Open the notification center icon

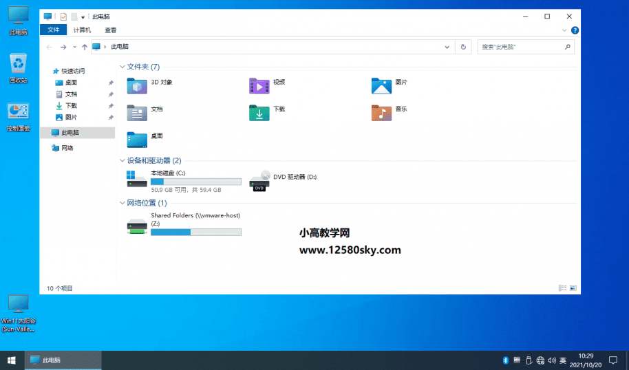(613, 360)
